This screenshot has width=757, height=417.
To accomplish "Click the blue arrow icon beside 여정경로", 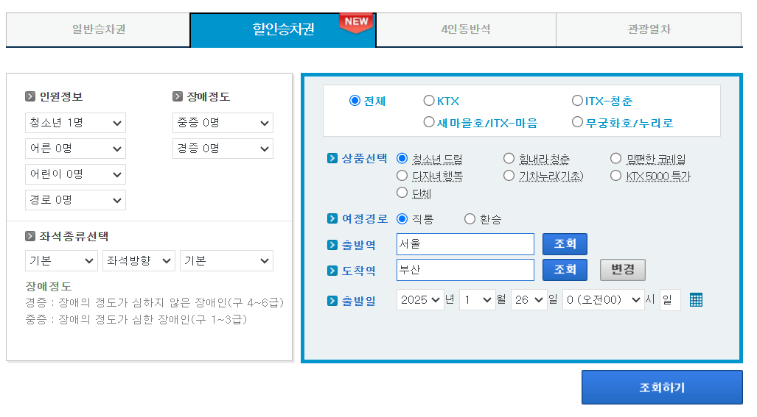I will click(332, 218).
